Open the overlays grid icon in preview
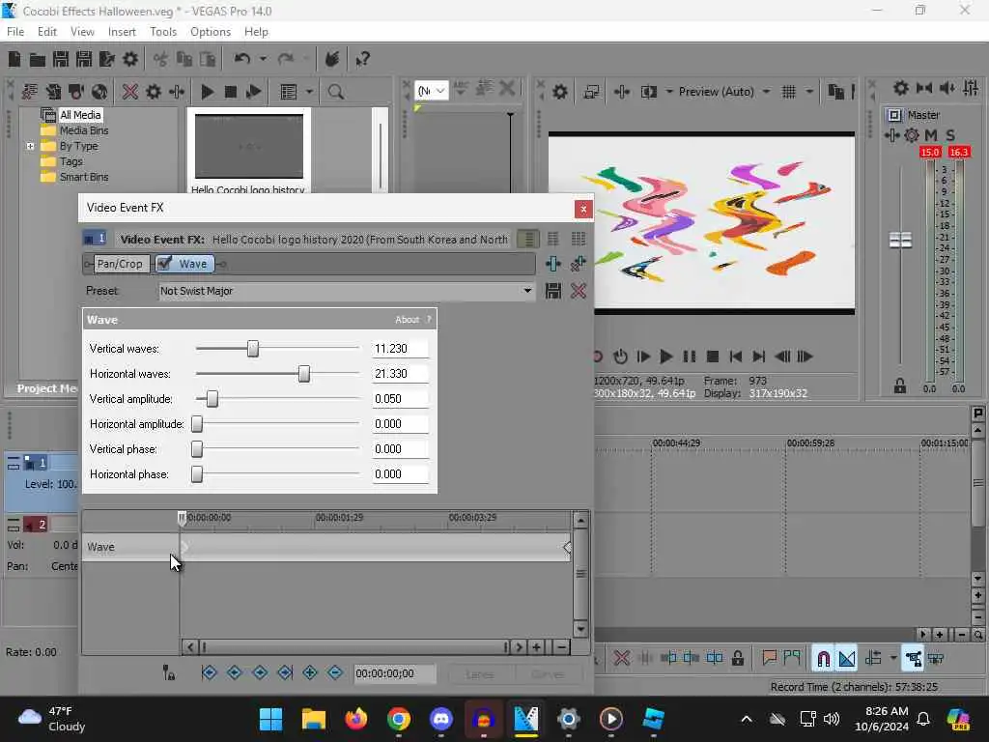Image resolution: width=989 pixels, height=742 pixels. [788, 92]
